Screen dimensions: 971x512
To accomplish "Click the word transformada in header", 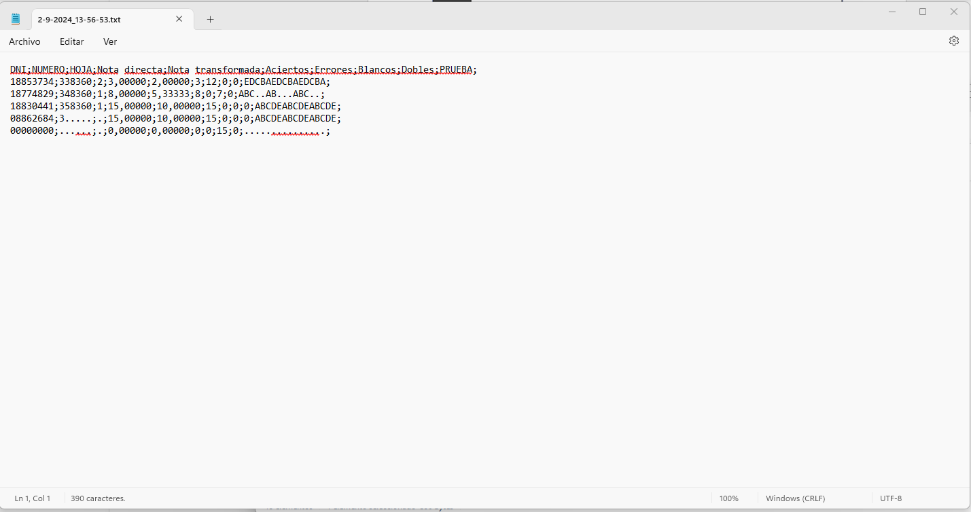I will (228, 69).
